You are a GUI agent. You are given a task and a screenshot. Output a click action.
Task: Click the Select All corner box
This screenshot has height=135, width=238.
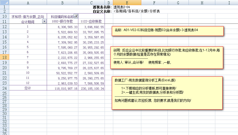4,2
